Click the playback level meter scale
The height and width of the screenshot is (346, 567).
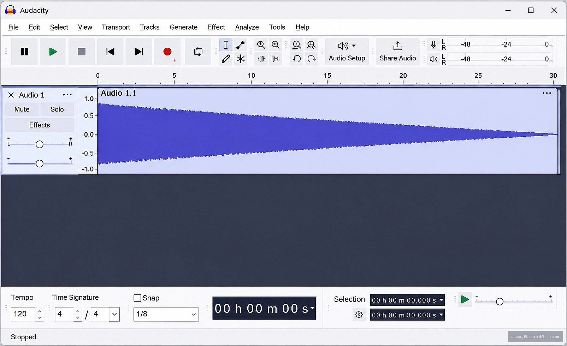[x=500, y=59]
